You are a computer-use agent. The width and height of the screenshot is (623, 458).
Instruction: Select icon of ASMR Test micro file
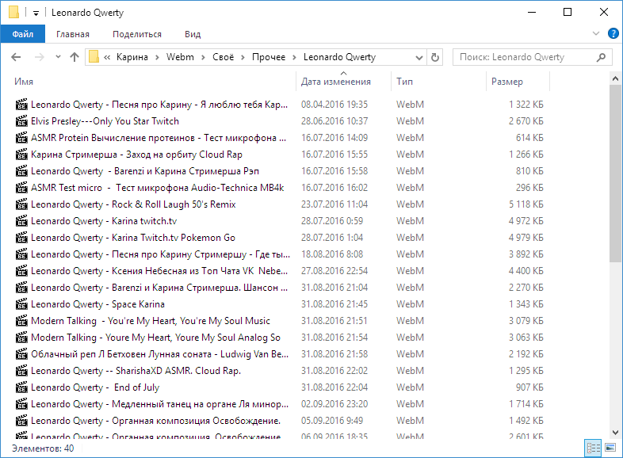pos(21,188)
